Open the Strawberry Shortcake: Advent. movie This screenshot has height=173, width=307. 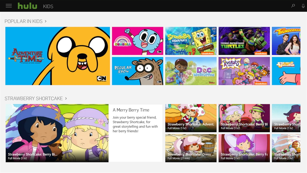pyautogui.click(x=191, y=118)
